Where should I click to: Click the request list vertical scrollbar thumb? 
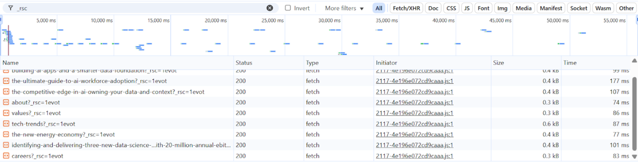click(634, 114)
